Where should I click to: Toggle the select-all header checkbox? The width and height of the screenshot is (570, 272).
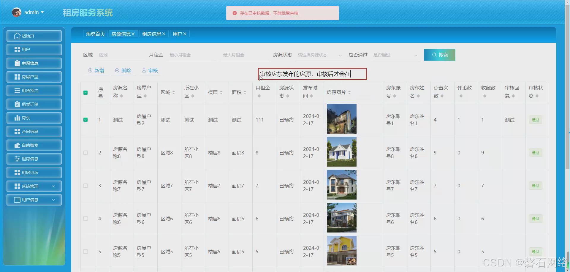85,93
